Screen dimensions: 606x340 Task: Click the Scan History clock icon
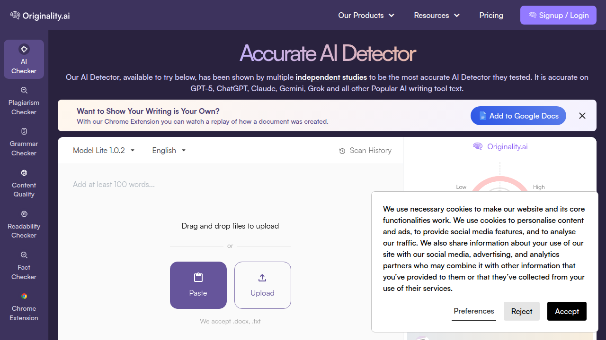342,151
